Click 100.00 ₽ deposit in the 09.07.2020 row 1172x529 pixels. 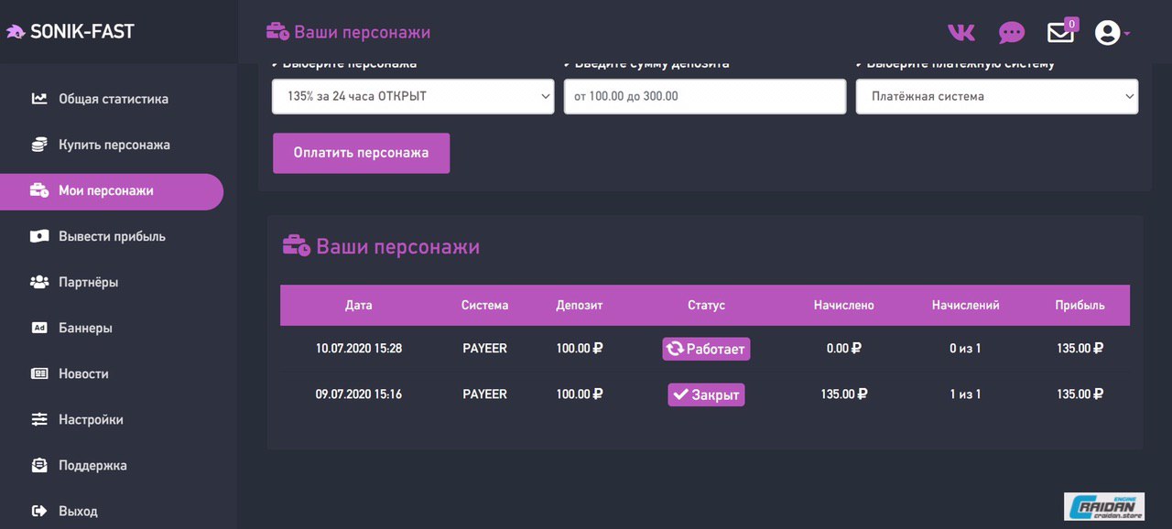[x=580, y=394]
